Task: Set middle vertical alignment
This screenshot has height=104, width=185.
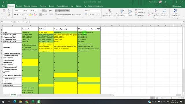Action: point(43,11)
